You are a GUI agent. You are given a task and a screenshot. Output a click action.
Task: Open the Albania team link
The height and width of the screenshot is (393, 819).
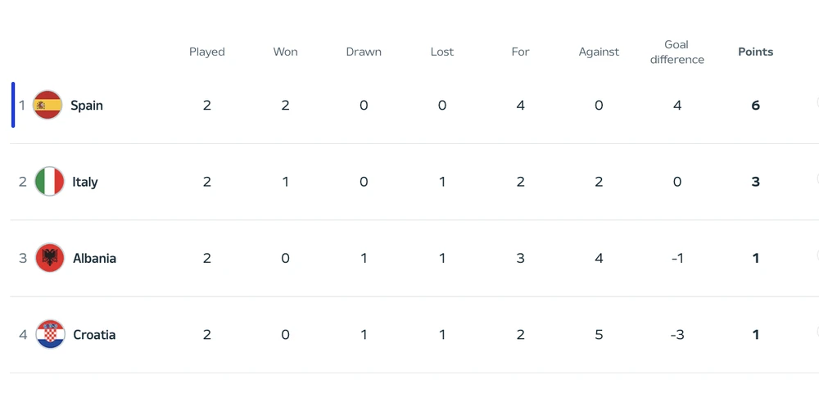tap(94, 258)
